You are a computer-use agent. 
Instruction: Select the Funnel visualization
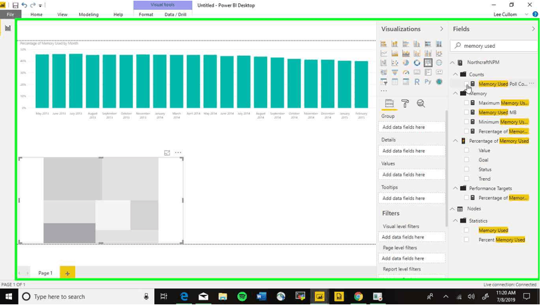[395, 72]
